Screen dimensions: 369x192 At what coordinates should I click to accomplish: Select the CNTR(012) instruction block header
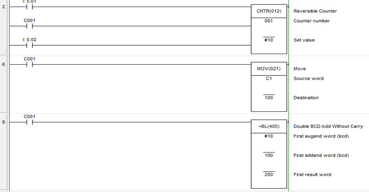click(x=269, y=11)
